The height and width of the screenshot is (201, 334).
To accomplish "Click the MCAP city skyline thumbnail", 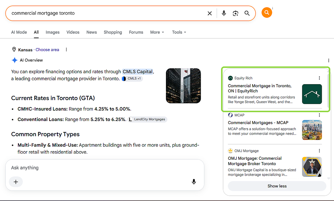I will [312, 130].
